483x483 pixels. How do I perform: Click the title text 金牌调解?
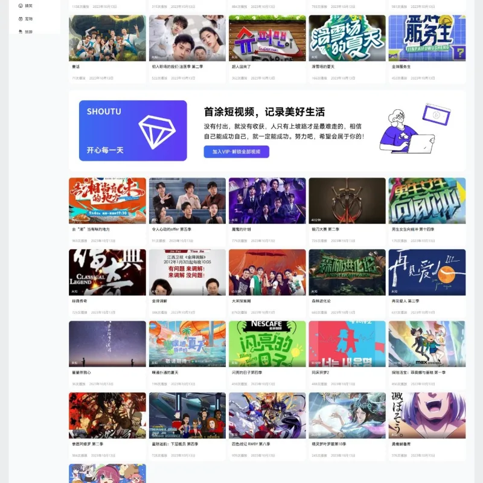click(159, 301)
